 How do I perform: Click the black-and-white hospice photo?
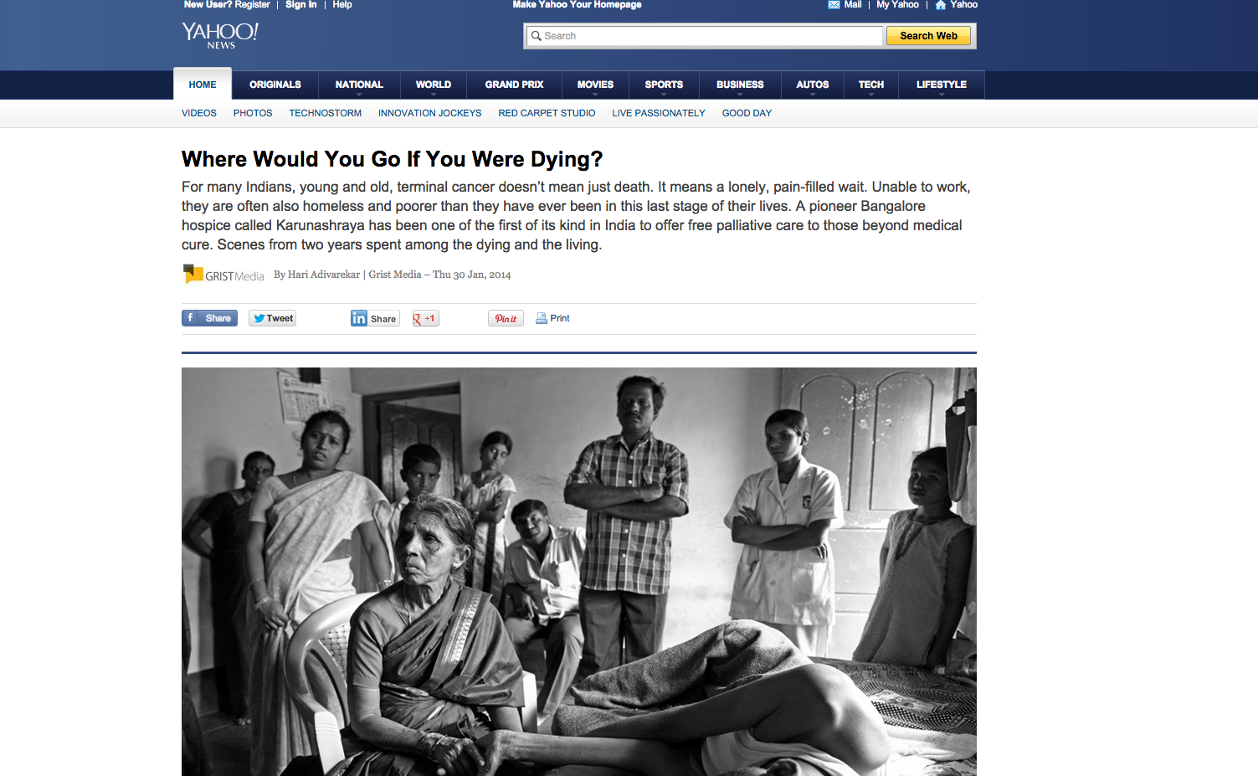(x=579, y=572)
